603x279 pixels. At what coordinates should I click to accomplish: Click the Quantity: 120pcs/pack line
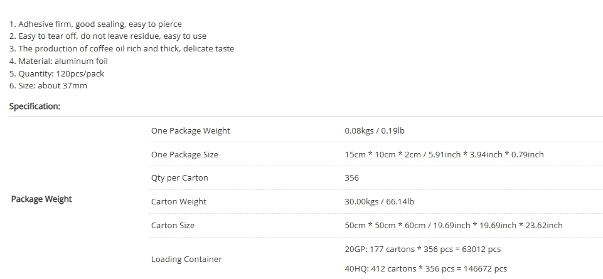[56, 74]
